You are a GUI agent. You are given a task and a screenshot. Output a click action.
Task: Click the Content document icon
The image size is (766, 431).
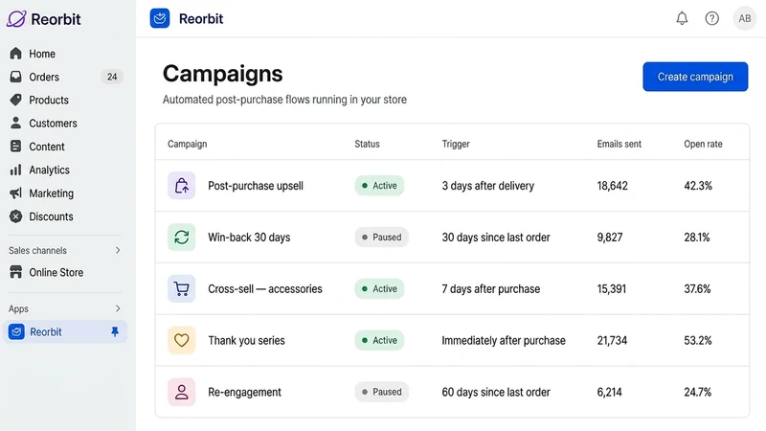tap(15, 147)
